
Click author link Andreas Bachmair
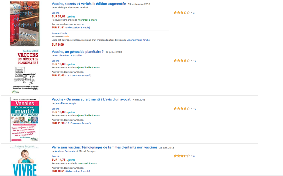point(65,151)
